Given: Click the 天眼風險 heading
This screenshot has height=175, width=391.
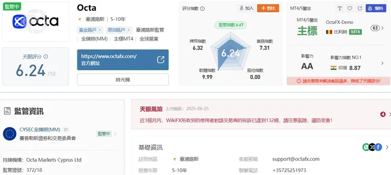Looking at the screenshot, I should pos(151,109).
